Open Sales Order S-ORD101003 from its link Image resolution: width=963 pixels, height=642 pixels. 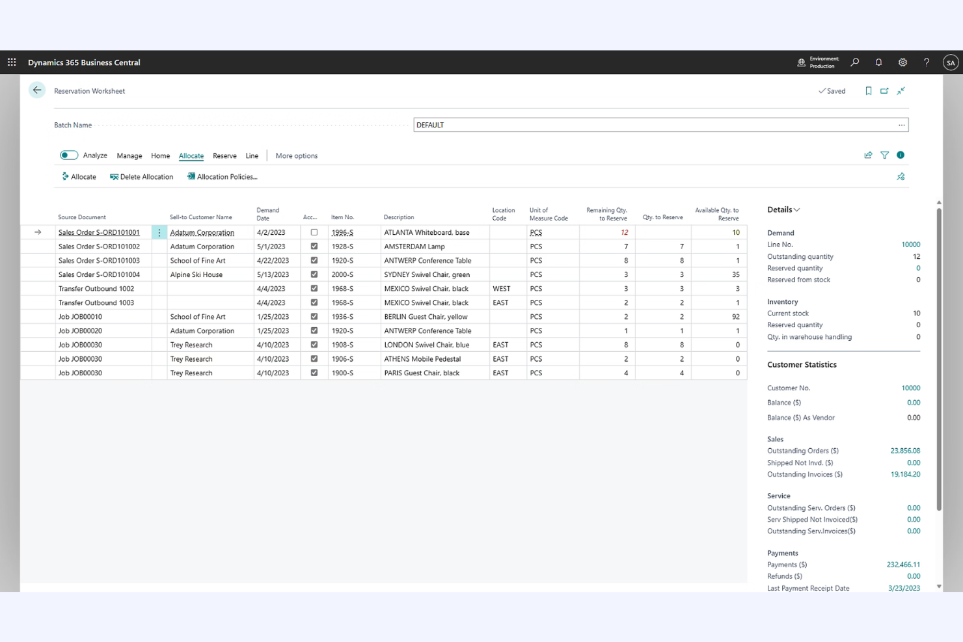pyautogui.click(x=98, y=260)
